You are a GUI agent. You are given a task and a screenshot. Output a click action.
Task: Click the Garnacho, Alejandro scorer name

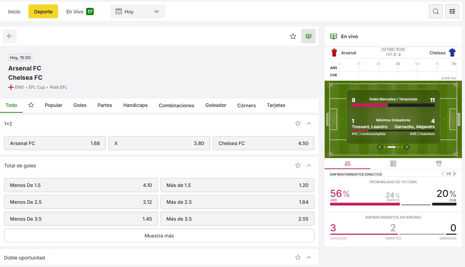click(415, 127)
